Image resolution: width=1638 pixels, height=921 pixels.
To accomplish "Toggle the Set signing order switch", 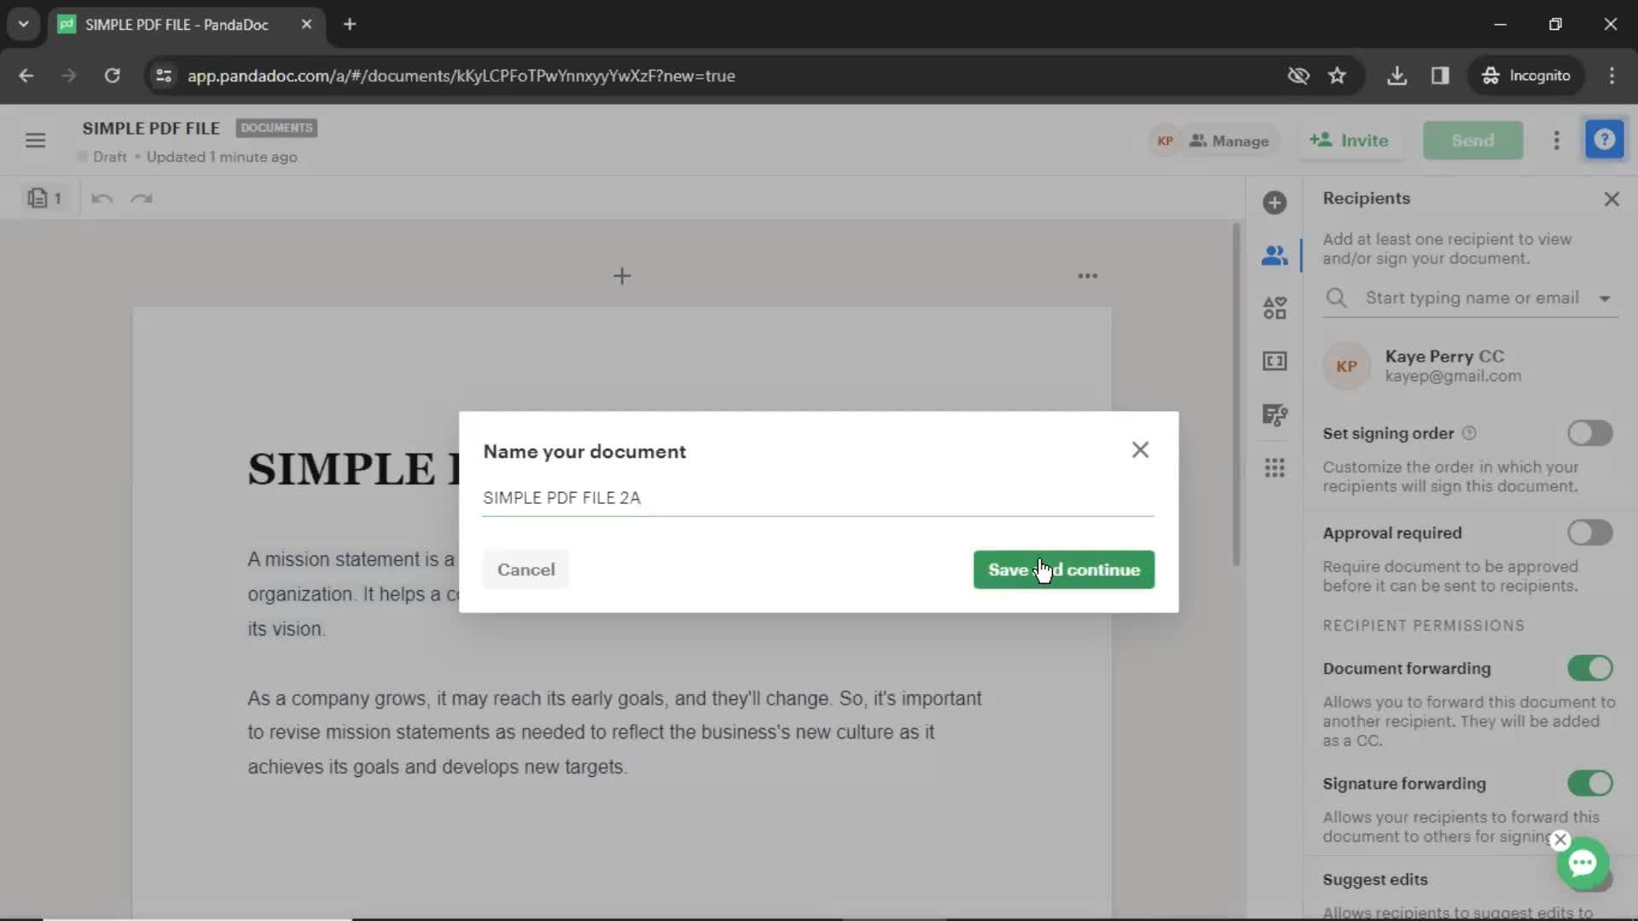I will pos(1591,433).
